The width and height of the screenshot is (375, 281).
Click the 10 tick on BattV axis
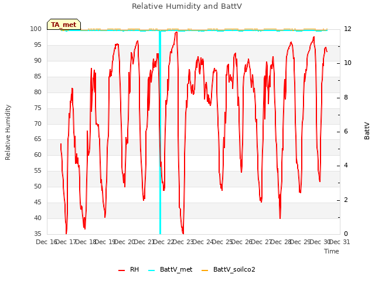click(347, 63)
